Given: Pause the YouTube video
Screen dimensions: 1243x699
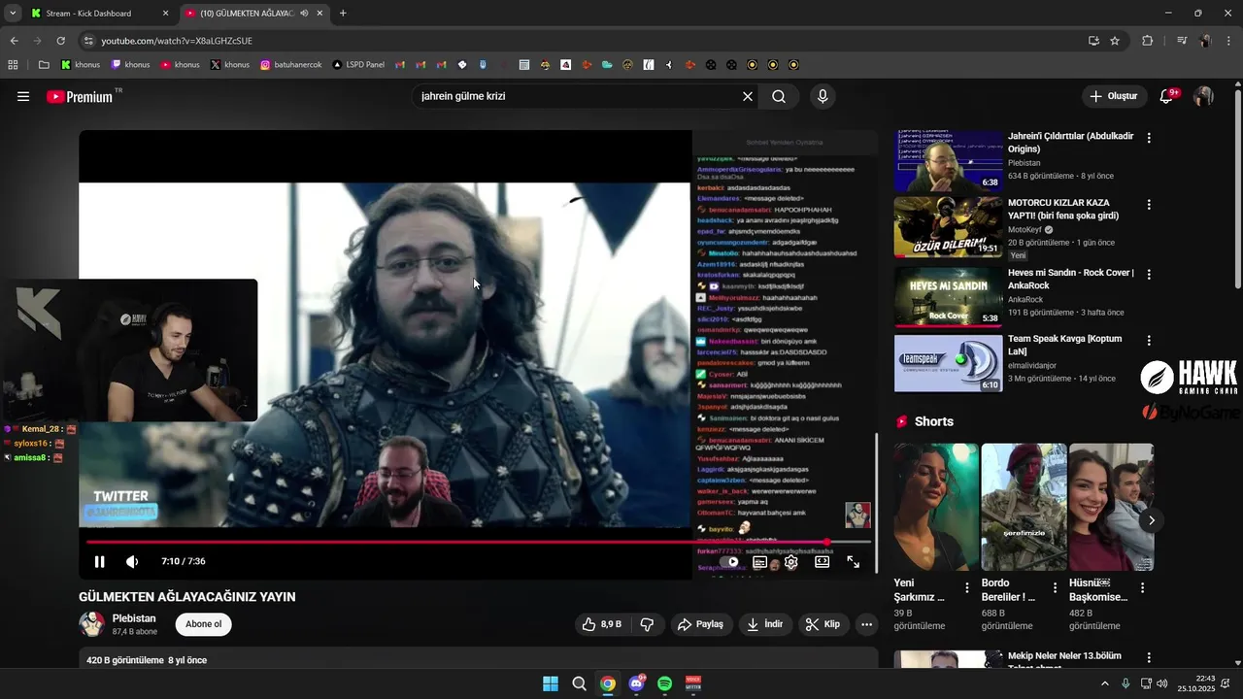Looking at the screenshot, I should click(x=99, y=561).
